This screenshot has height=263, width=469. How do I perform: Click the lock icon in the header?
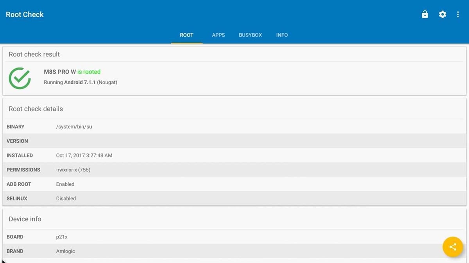(x=425, y=14)
